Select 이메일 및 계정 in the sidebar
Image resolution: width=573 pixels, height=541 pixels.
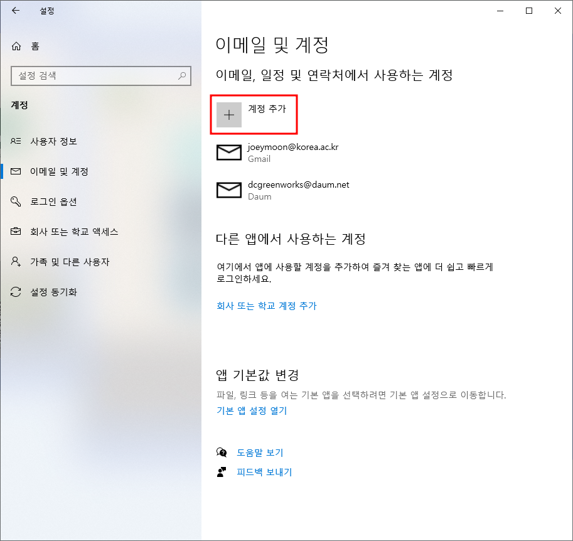coord(100,171)
